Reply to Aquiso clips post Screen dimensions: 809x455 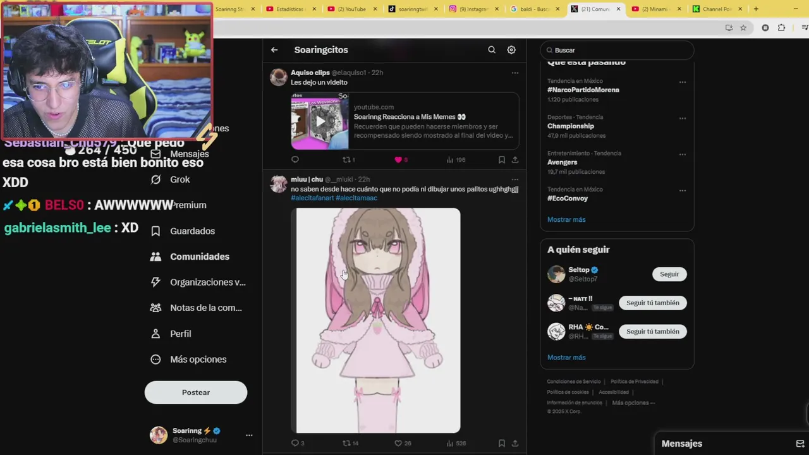(295, 160)
